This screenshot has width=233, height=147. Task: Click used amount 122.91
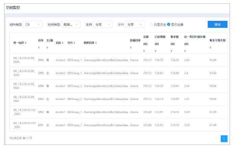pos(159,112)
